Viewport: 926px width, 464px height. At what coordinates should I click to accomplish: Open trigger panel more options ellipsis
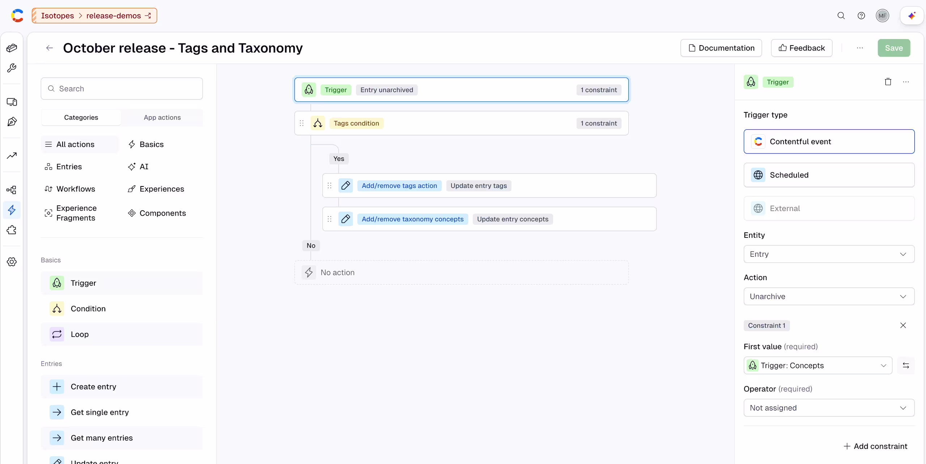(905, 82)
